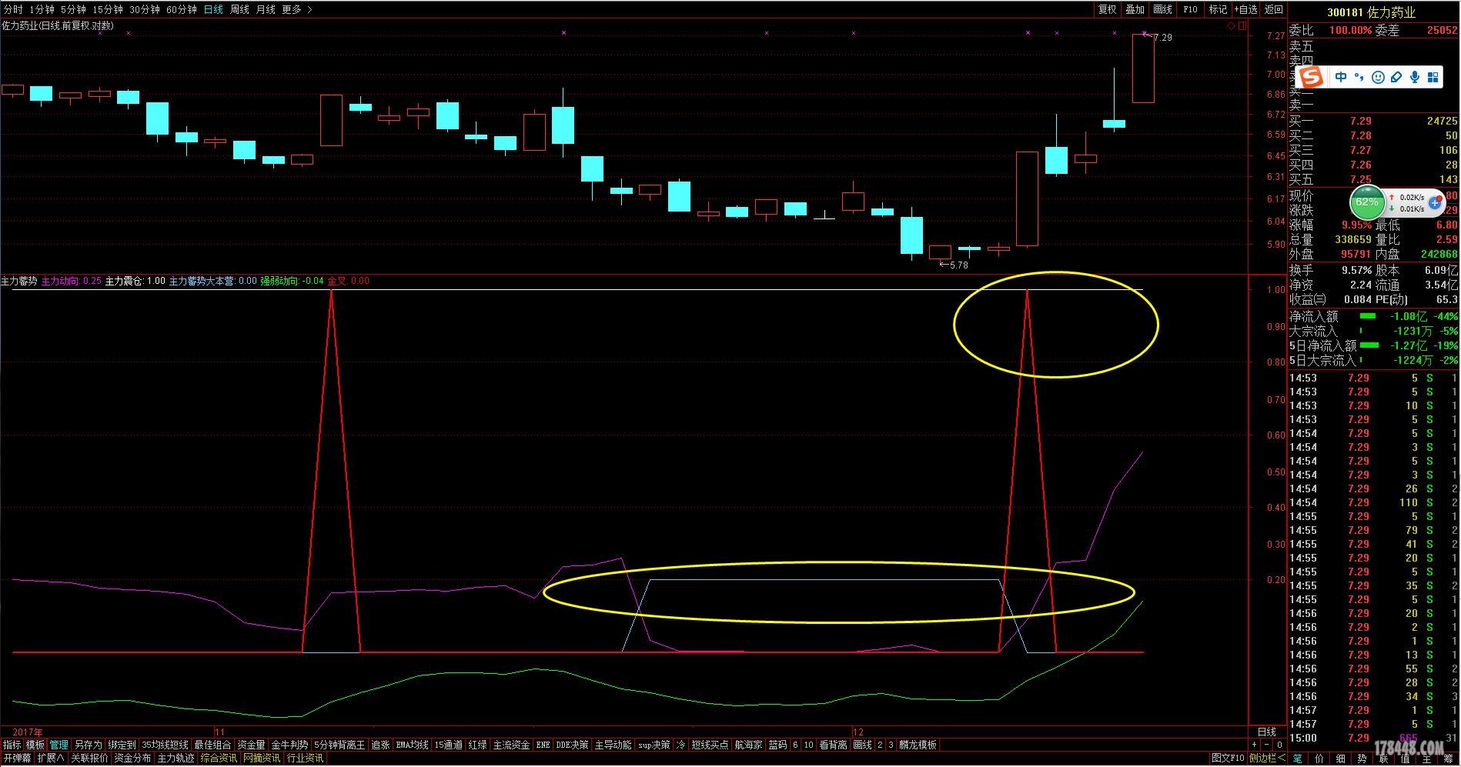
Task: Expand the 更多 periods dropdown
Action: tap(296, 9)
